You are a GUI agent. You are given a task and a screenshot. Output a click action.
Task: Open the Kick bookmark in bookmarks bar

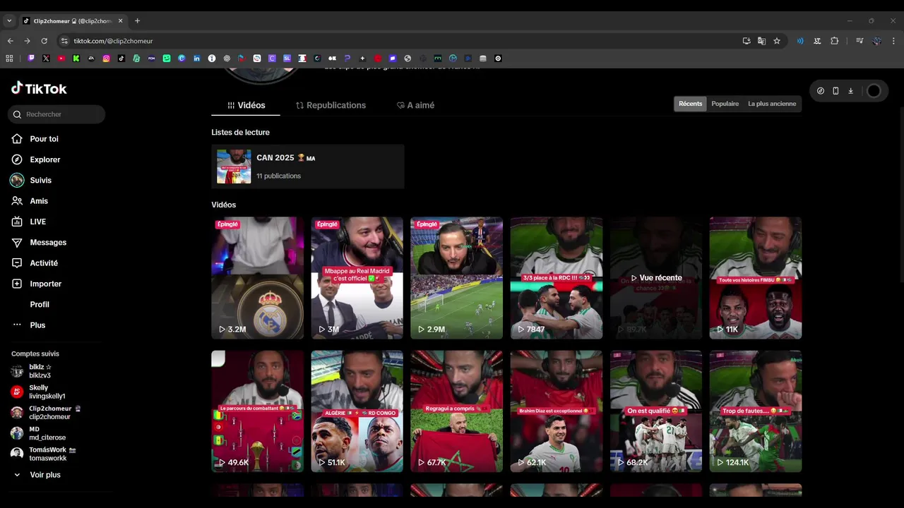[76, 59]
